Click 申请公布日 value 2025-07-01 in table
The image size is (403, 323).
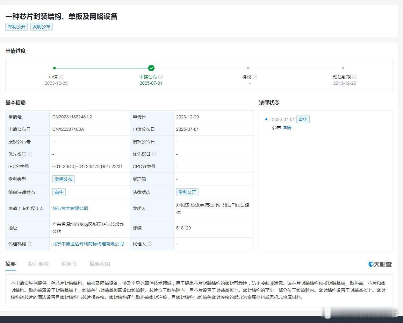pyautogui.click(x=187, y=129)
